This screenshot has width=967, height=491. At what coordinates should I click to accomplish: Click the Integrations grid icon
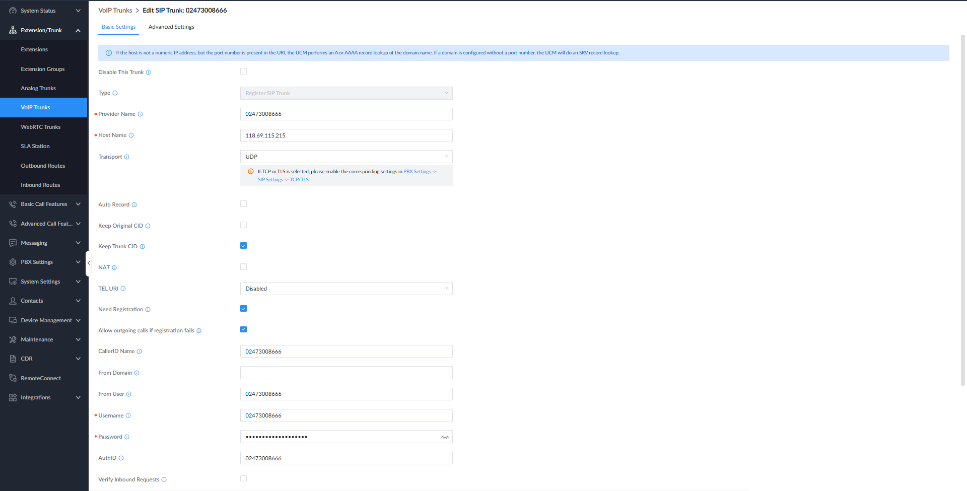13,397
